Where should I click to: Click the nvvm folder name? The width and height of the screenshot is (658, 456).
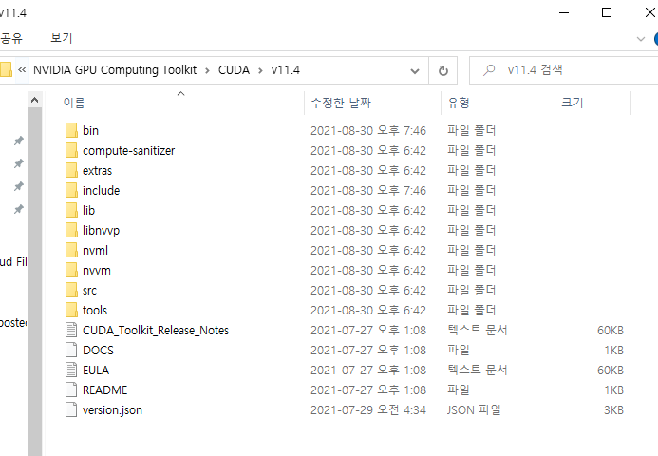[97, 271]
